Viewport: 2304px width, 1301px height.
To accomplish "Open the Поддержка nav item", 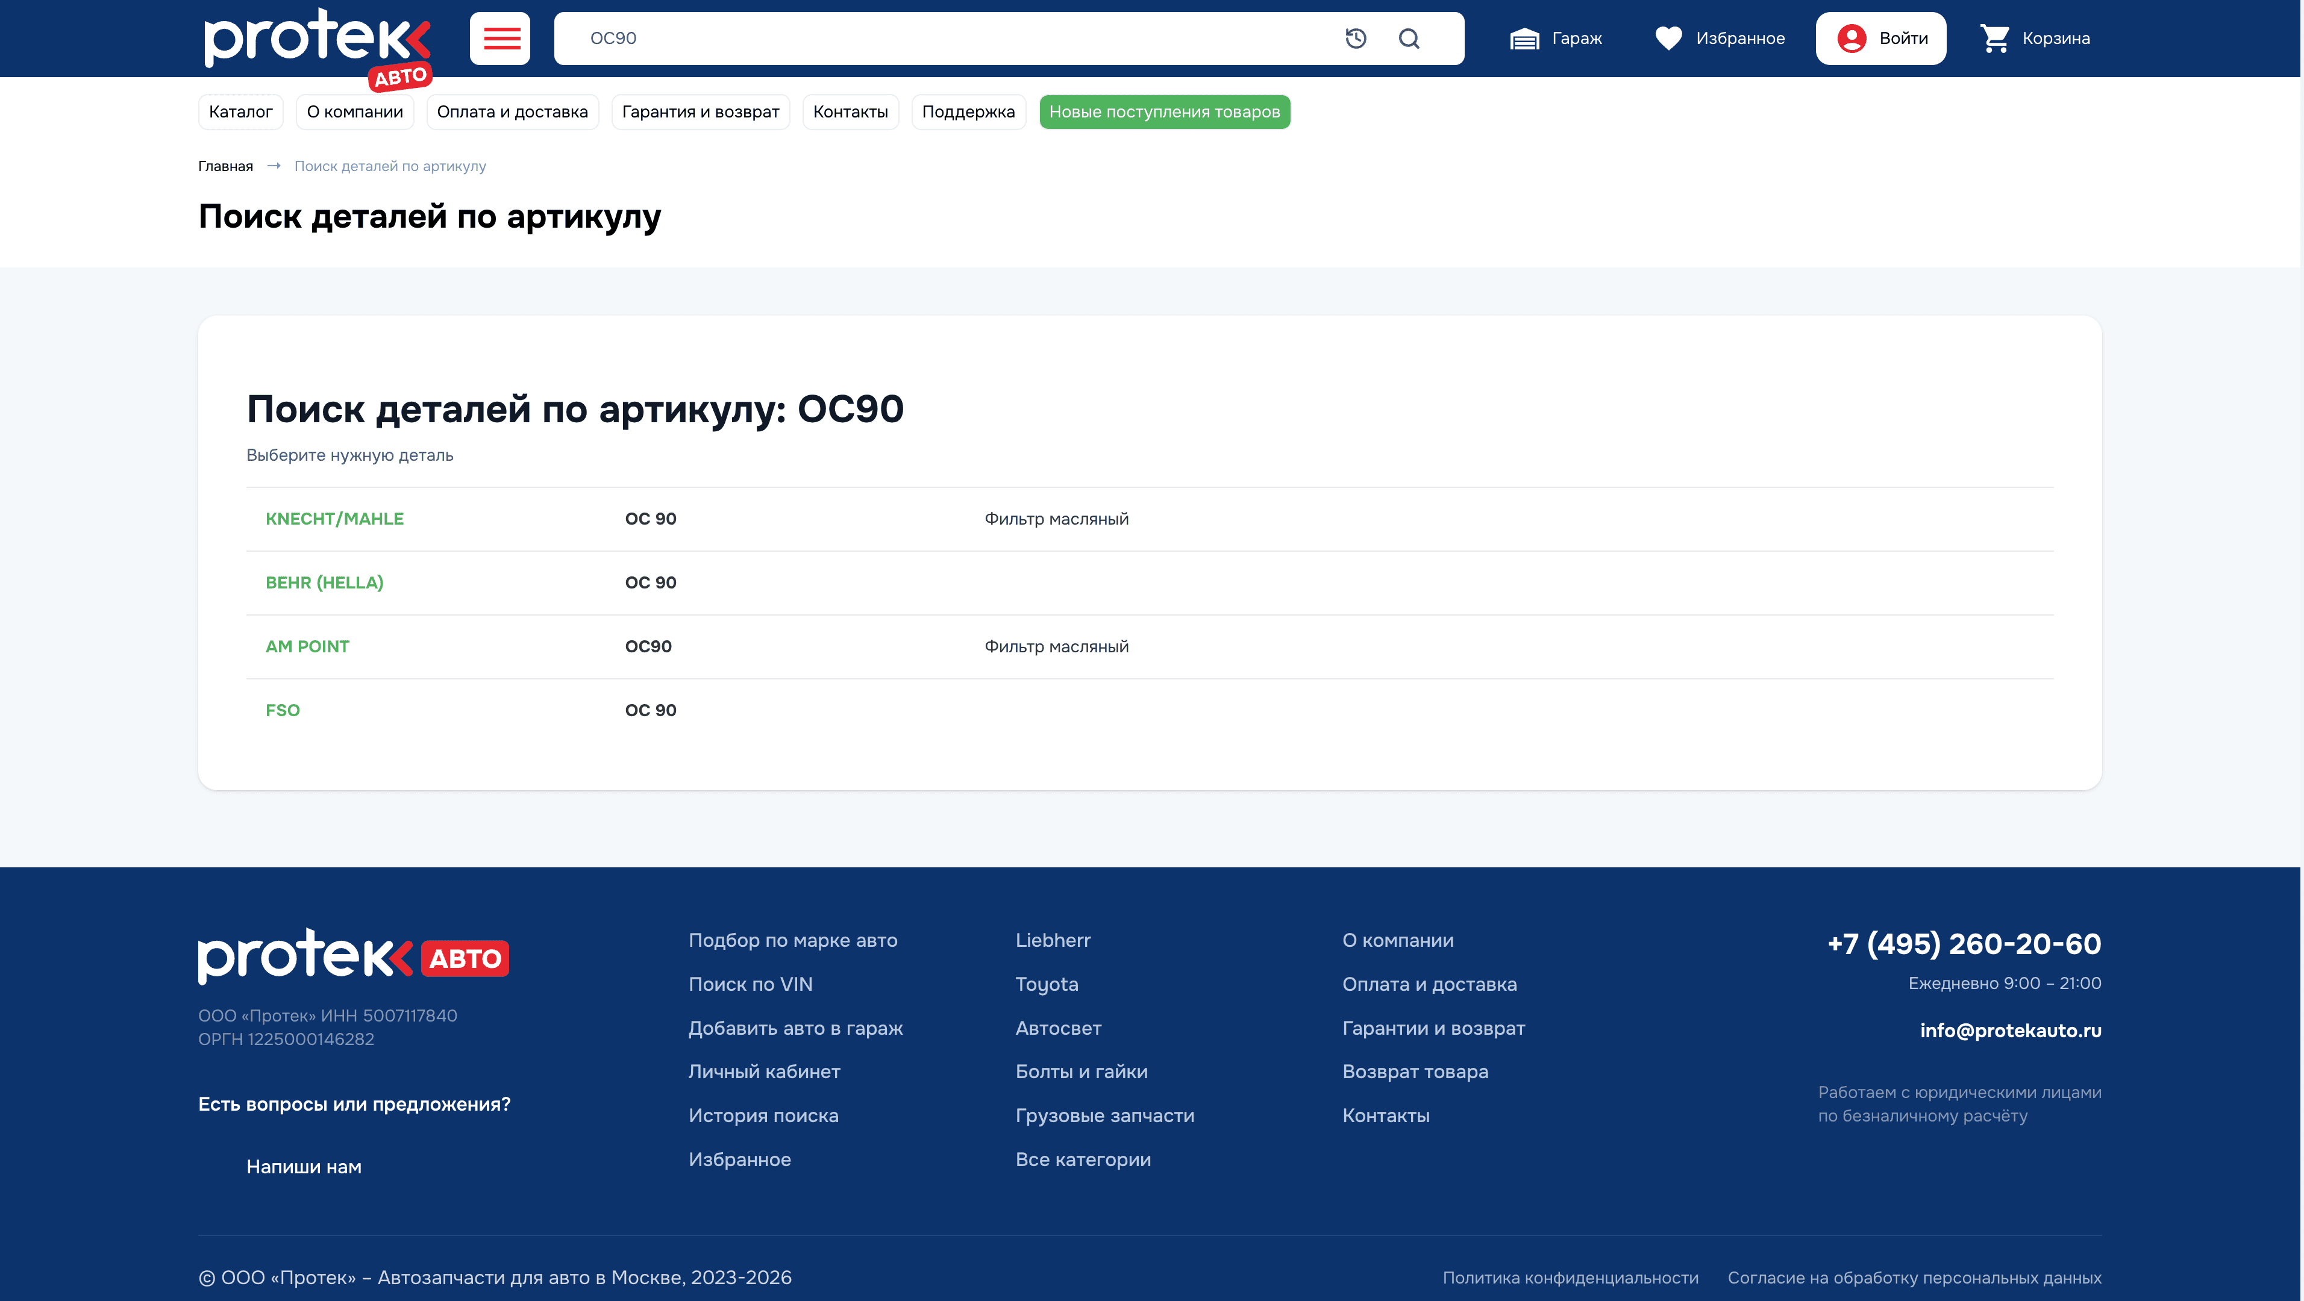I will coord(968,112).
